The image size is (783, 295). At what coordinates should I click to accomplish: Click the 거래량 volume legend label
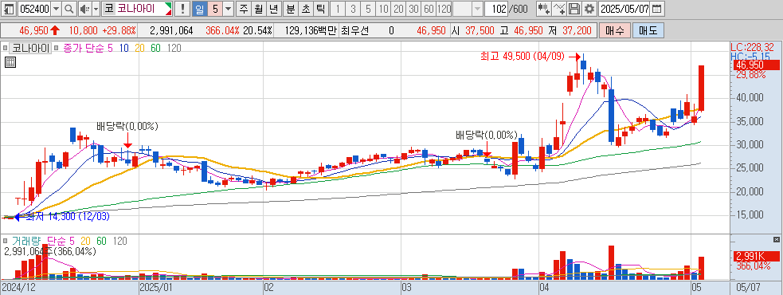tap(27, 241)
